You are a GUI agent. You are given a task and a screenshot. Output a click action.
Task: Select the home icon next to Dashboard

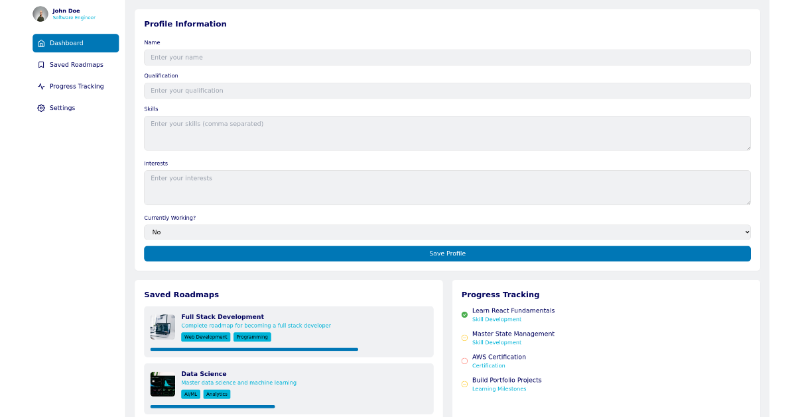pos(41,43)
